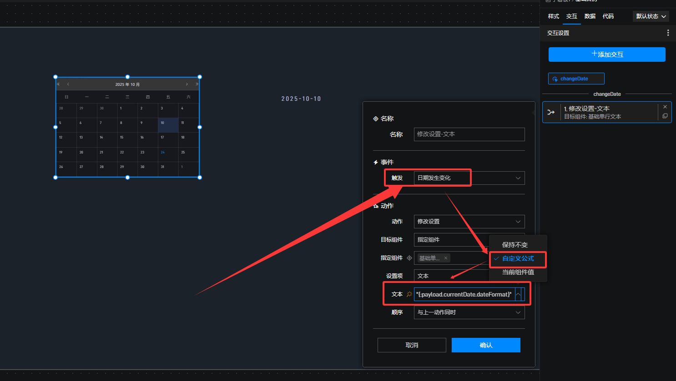Open the 默认状态 state dropdown
This screenshot has width=676, height=381.
pyautogui.click(x=651, y=16)
